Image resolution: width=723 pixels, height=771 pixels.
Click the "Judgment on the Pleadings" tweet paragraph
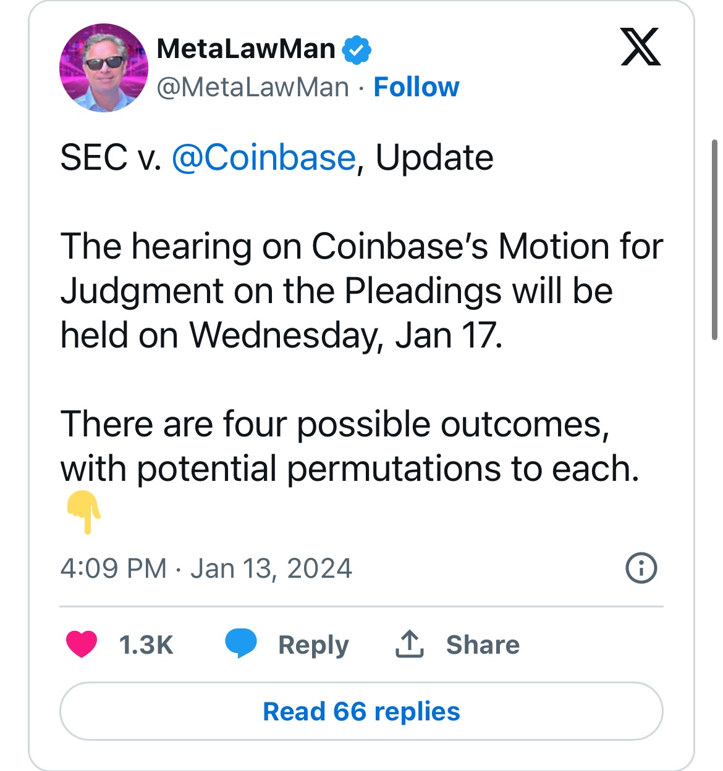click(337, 291)
